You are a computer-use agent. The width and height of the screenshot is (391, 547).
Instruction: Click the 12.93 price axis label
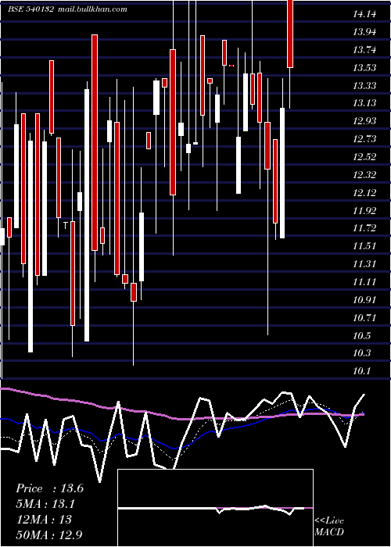(364, 121)
